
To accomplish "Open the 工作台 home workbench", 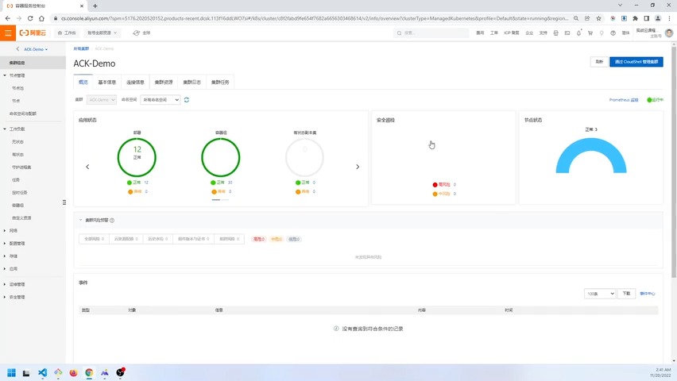I will (x=67, y=33).
